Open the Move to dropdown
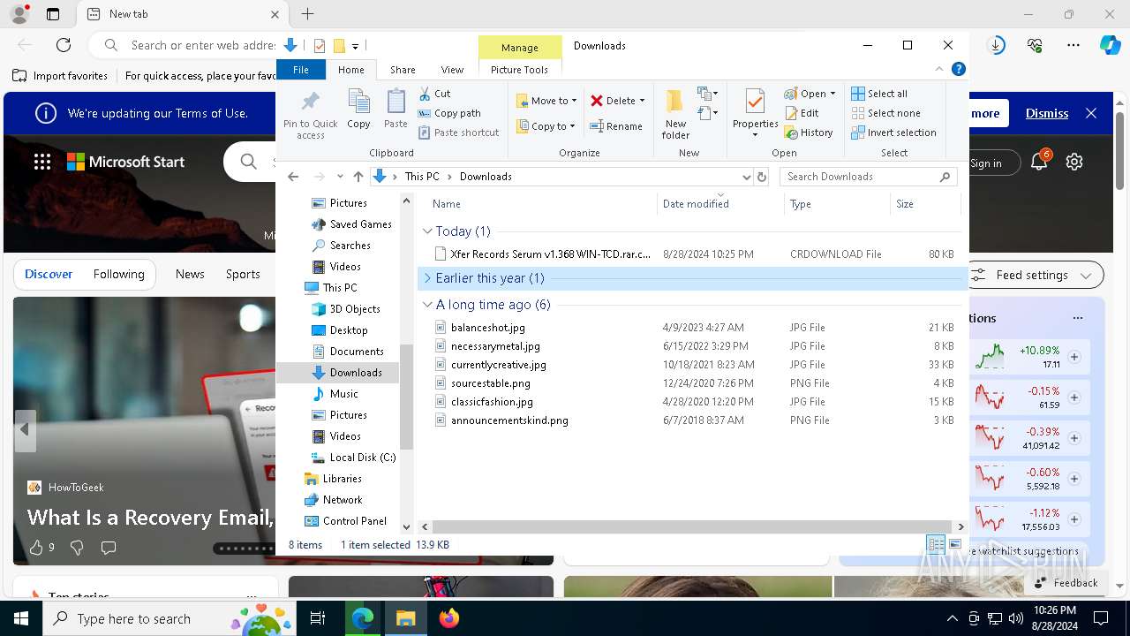The image size is (1130, 636). coord(546,101)
